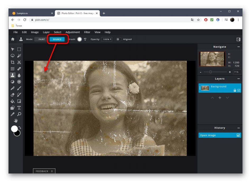Zoom in with Navigate plus button
This screenshot has height=182, width=251.
[230, 72]
